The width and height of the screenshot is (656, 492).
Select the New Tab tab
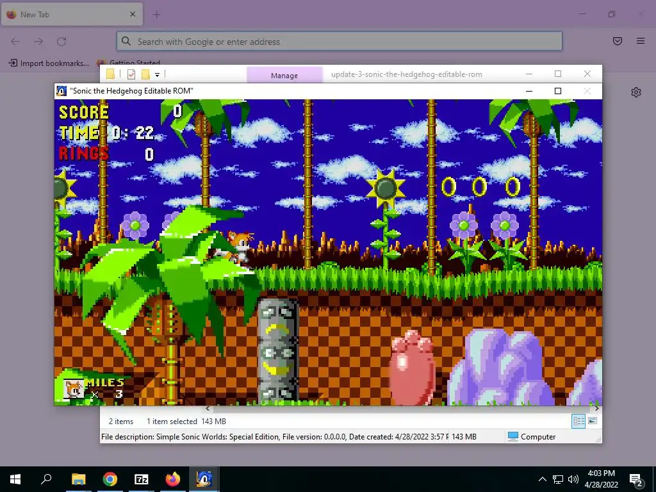point(72,14)
